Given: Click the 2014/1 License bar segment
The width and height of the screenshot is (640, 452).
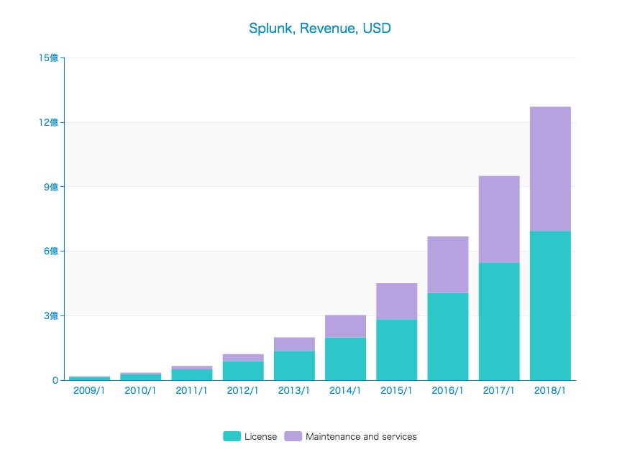Looking at the screenshot, I should (x=345, y=359).
